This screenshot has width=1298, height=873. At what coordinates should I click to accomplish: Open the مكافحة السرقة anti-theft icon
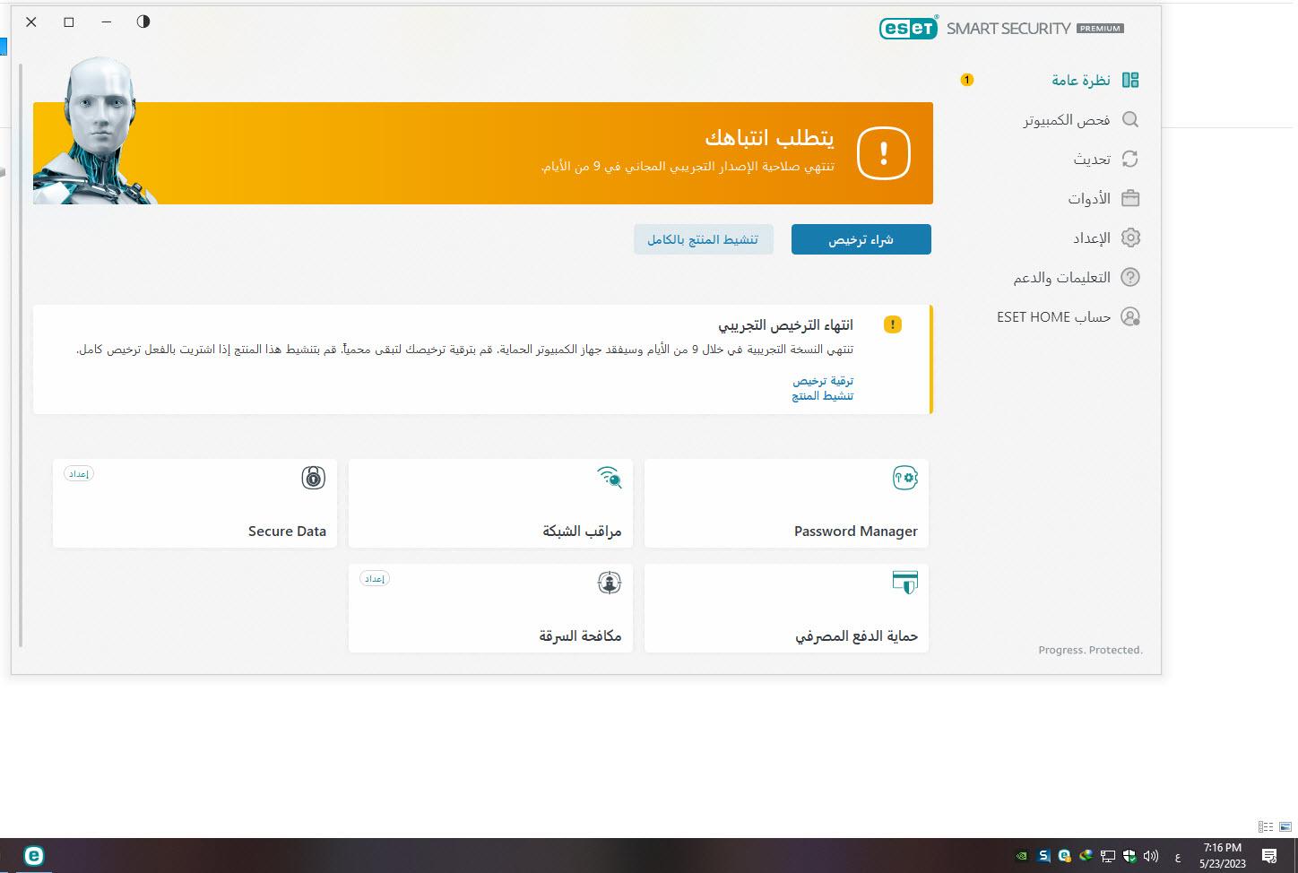[x=610, y=583]
